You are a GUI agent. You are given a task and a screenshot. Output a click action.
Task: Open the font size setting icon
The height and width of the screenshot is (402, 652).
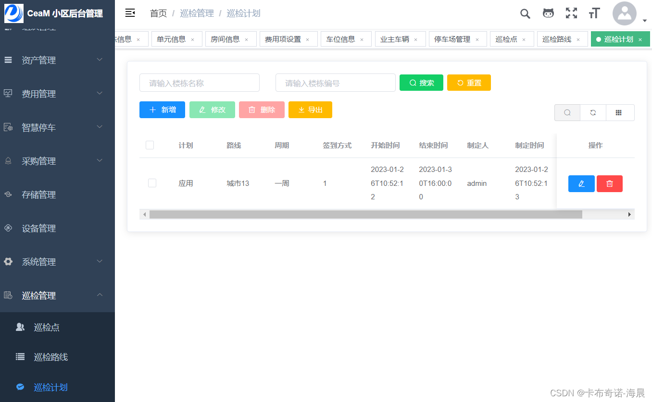pos(594,13)
